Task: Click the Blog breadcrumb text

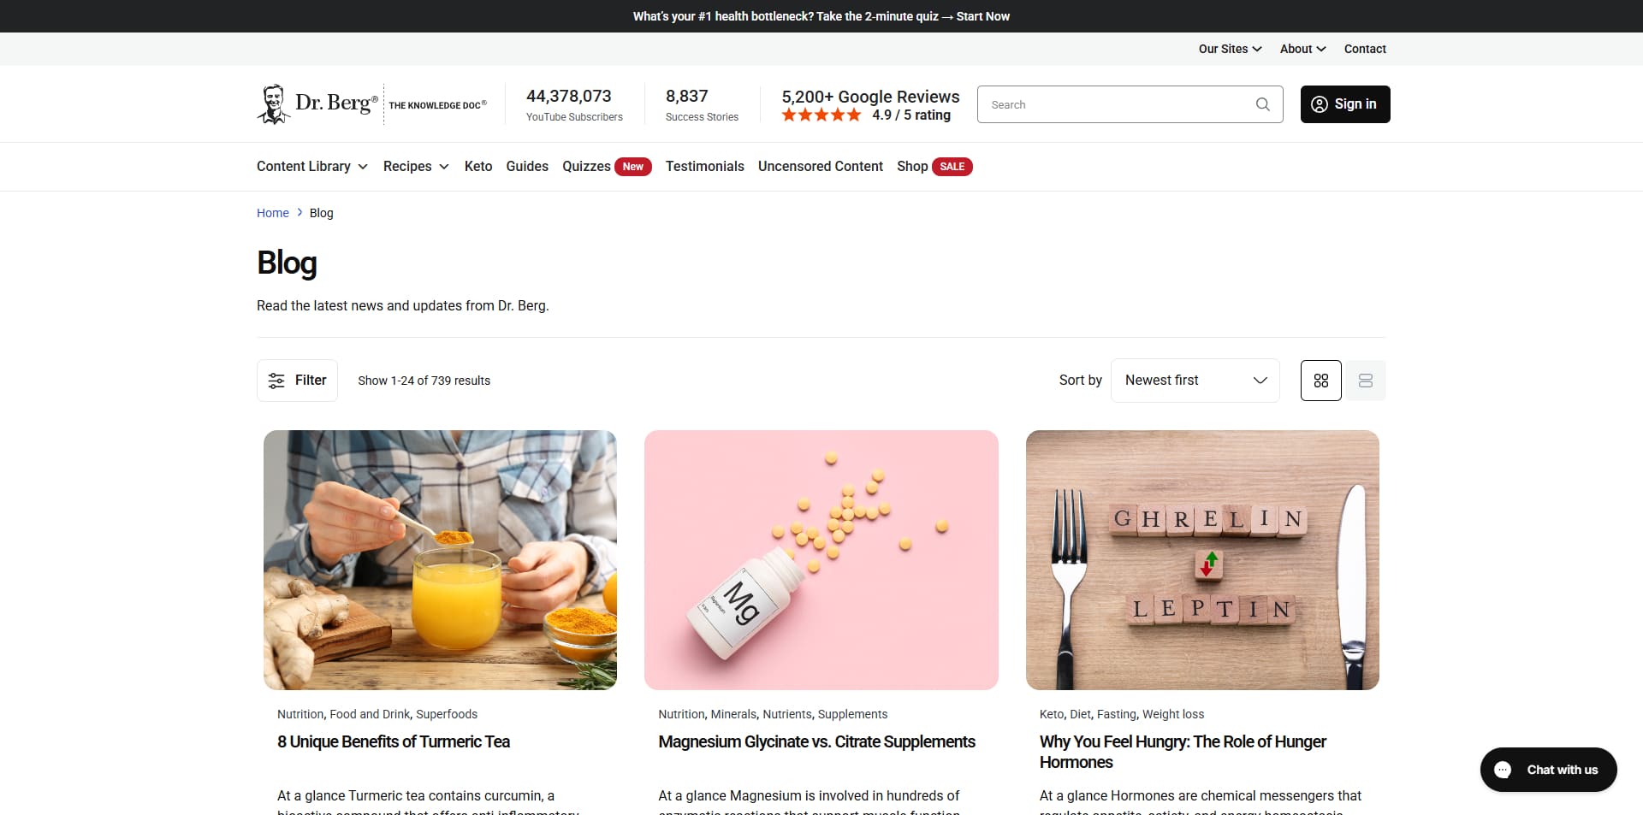Action: (x=321, y=213)
